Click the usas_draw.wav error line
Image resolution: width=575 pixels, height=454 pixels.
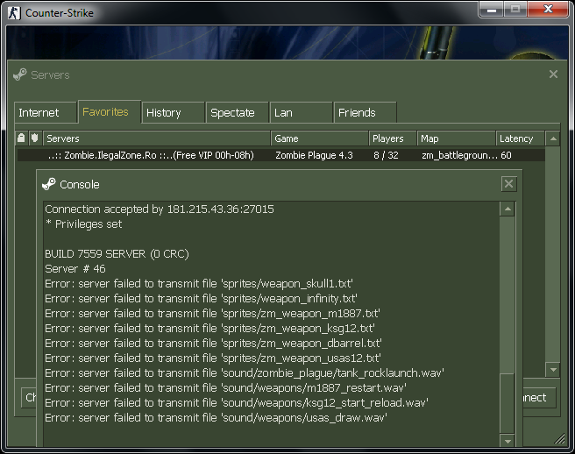pos(216,418)
